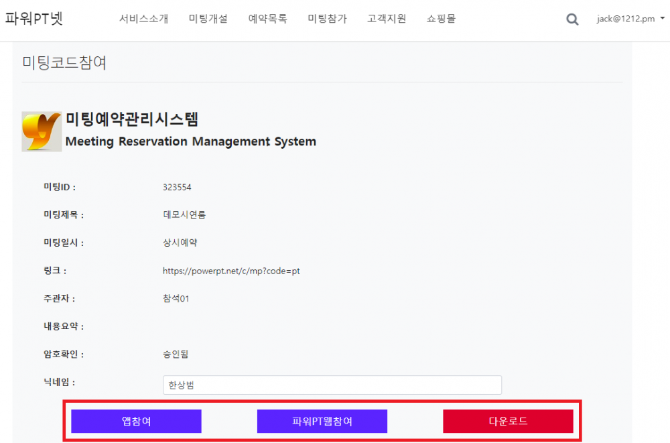Image resolution: width=670 pixels, height=443 pixels.
Task: Click the 내용요약 label
Action: coord(64,326)
